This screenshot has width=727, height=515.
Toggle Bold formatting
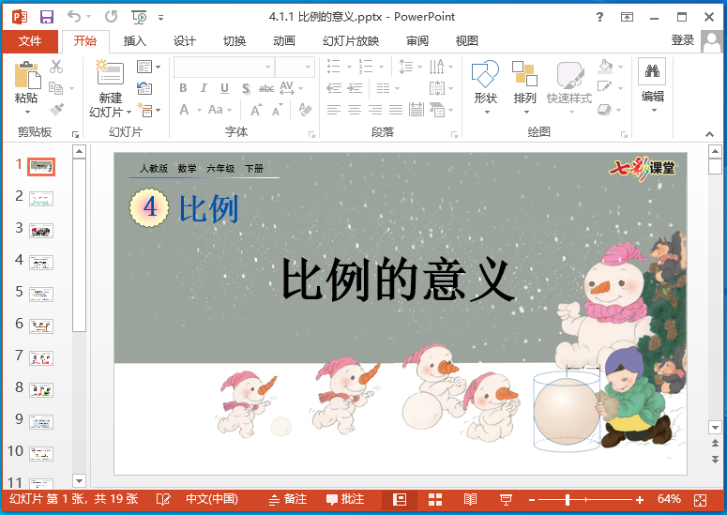183,88
